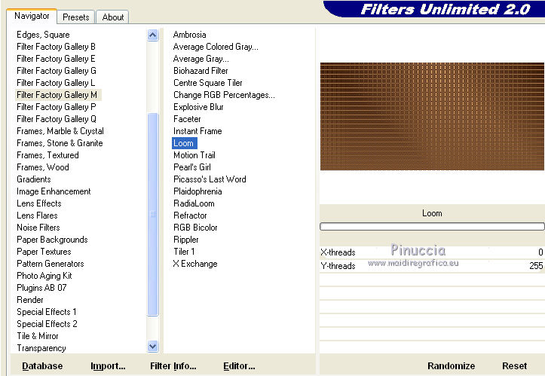Select Filter Factory Gallery M
This screenshot has width=545, height=376.
57,95
